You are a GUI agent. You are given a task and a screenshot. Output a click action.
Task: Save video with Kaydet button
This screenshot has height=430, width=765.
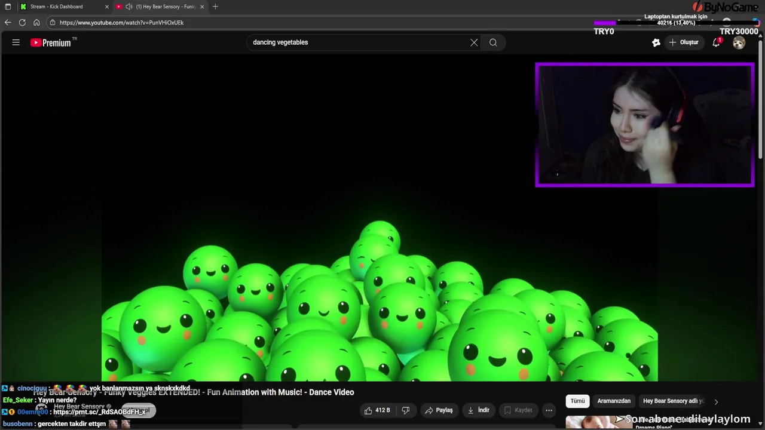click(518, 410)
